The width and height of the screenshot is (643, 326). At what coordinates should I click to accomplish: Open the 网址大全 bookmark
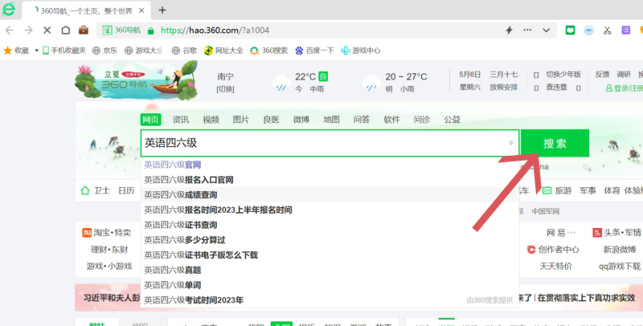[223, 51]
